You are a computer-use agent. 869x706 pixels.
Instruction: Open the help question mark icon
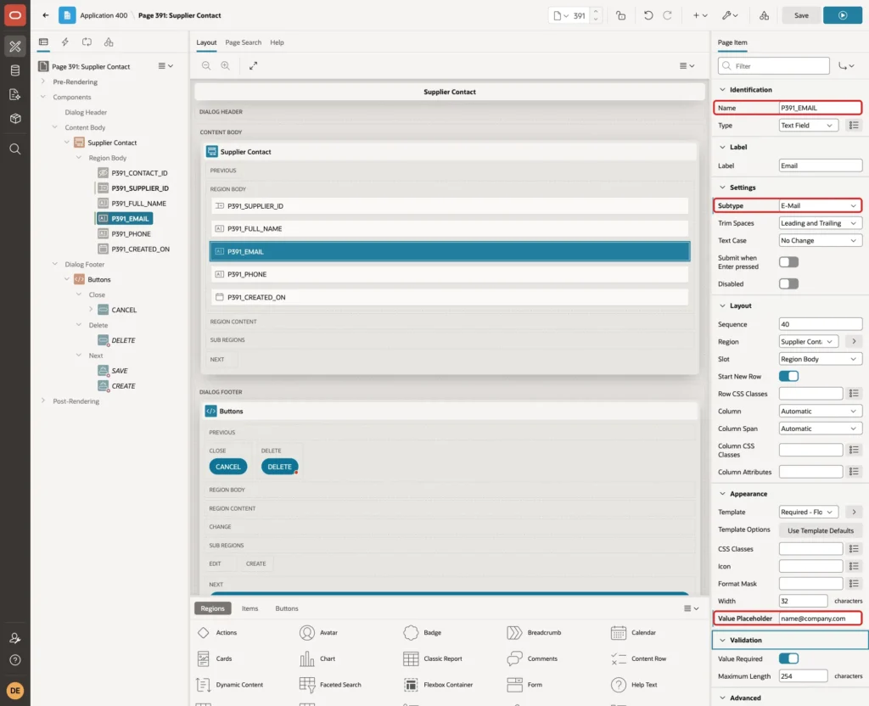coord(15,660)
